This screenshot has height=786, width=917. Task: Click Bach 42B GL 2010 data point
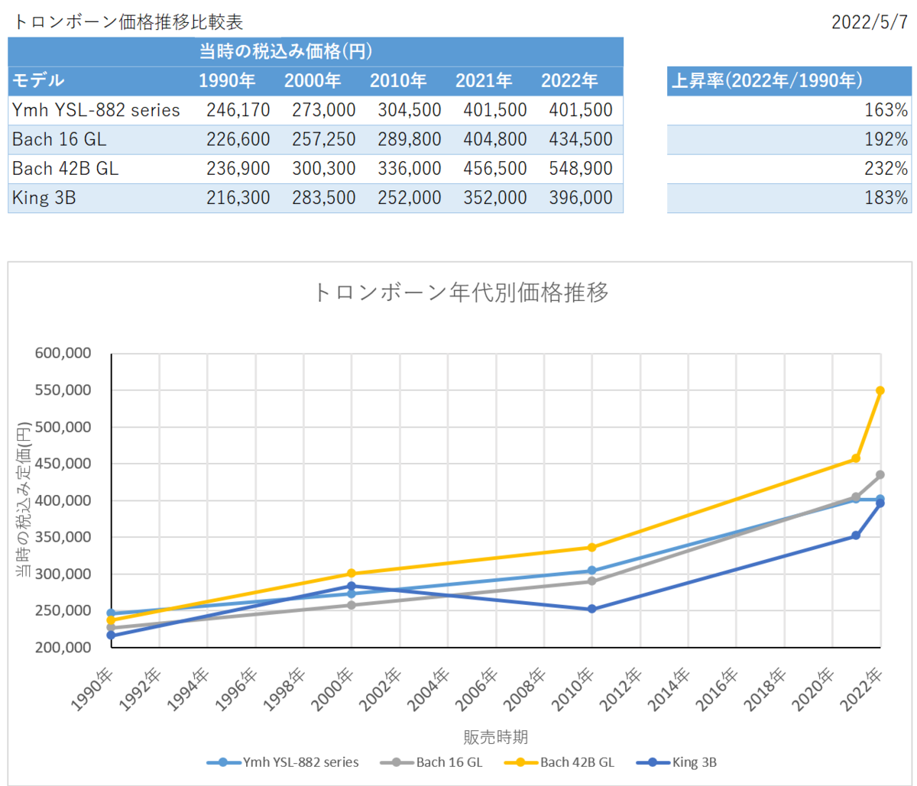click(x=591, y=547)
